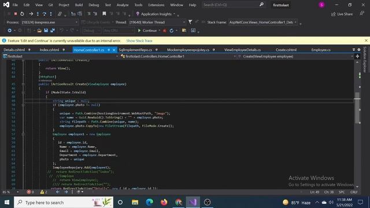Switch to the ViewEmployeeDetails.cs tab
Image resolution: width=370 pixels, height=208 pixels.
pos(242,50)
